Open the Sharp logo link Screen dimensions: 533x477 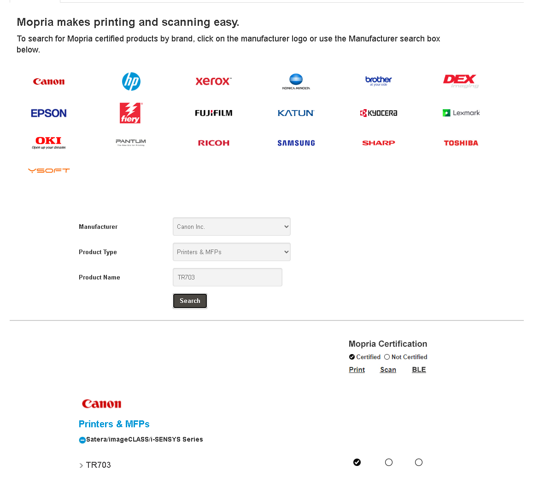[x=378, y=143]
